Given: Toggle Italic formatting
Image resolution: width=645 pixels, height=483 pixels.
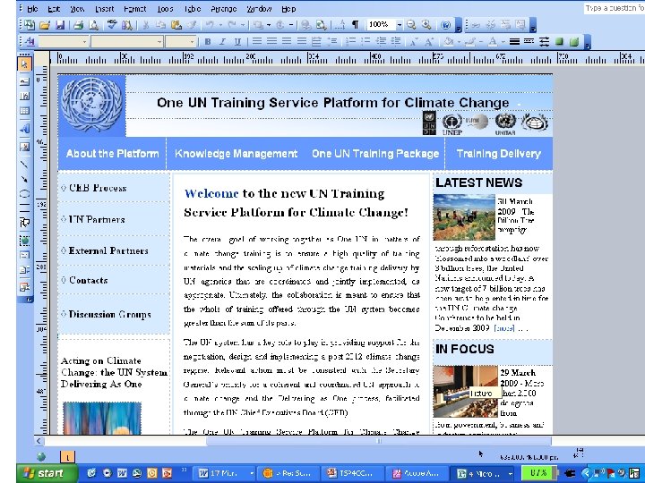Looking at the screenshot, I should coord(222,41).
